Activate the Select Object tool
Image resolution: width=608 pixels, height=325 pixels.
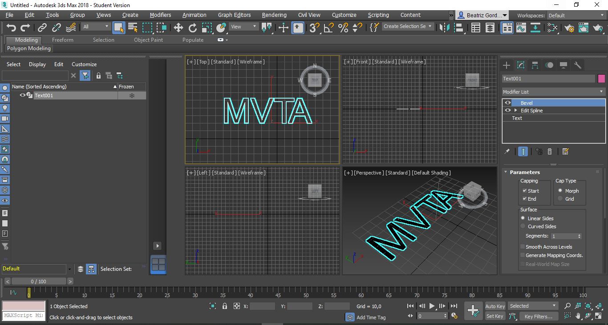119,28
